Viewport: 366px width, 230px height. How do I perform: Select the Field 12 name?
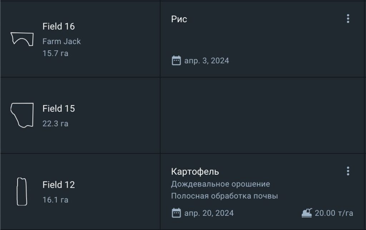click(x=59, y=185)
